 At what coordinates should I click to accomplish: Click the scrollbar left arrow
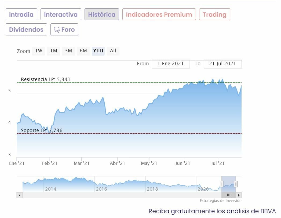coord(19,195)
